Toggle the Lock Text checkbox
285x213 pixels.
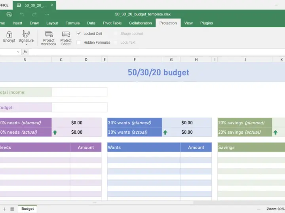pyautogui.click(x=116, y=42)
